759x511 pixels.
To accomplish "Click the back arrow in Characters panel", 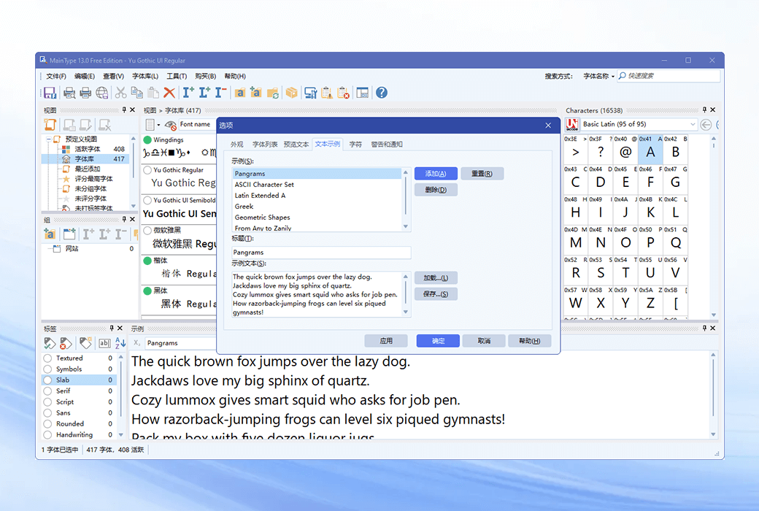I will point(706,125).
